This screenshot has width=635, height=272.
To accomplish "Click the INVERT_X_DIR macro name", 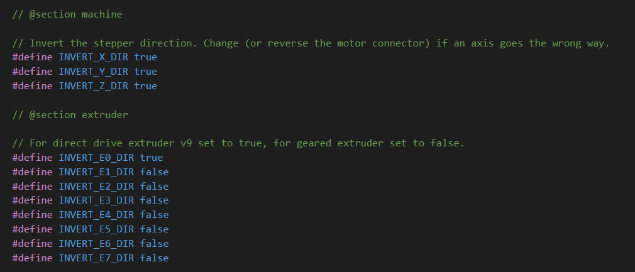I will [x=94, y=57].
